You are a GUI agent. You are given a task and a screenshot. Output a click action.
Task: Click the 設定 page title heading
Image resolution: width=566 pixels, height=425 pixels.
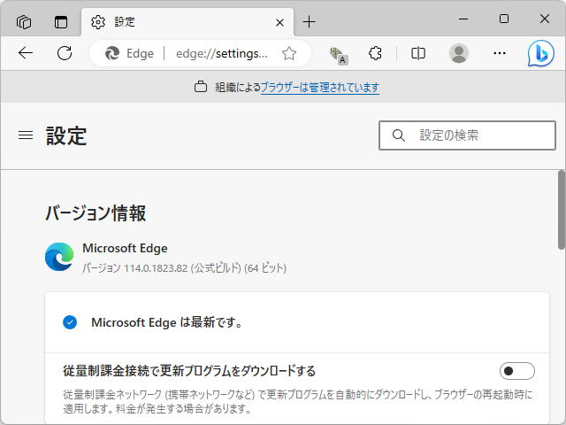point(66,135)
